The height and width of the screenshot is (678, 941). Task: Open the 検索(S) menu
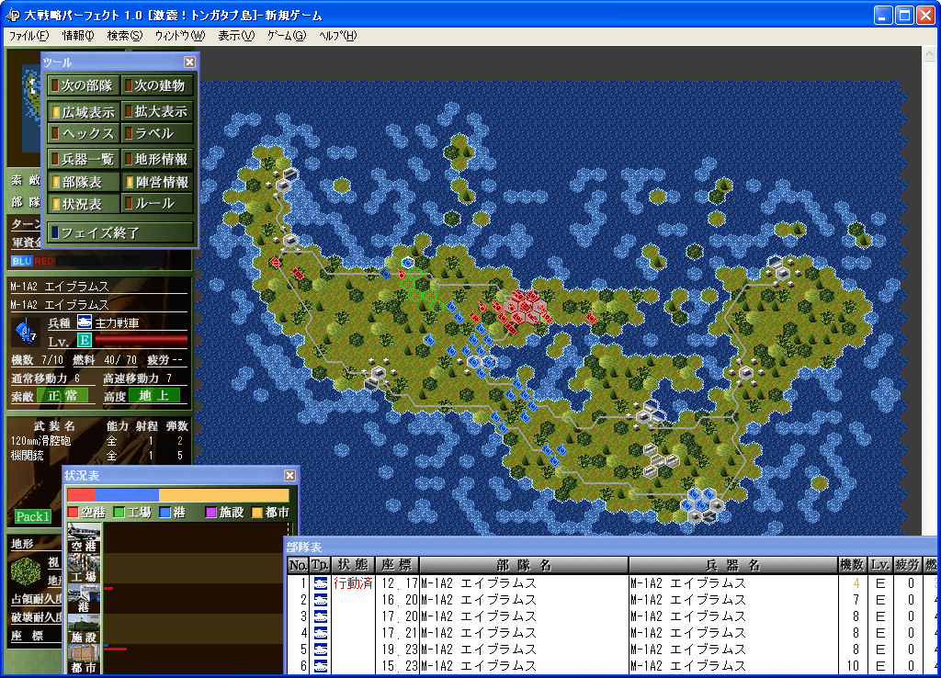[x=125, y=36]
